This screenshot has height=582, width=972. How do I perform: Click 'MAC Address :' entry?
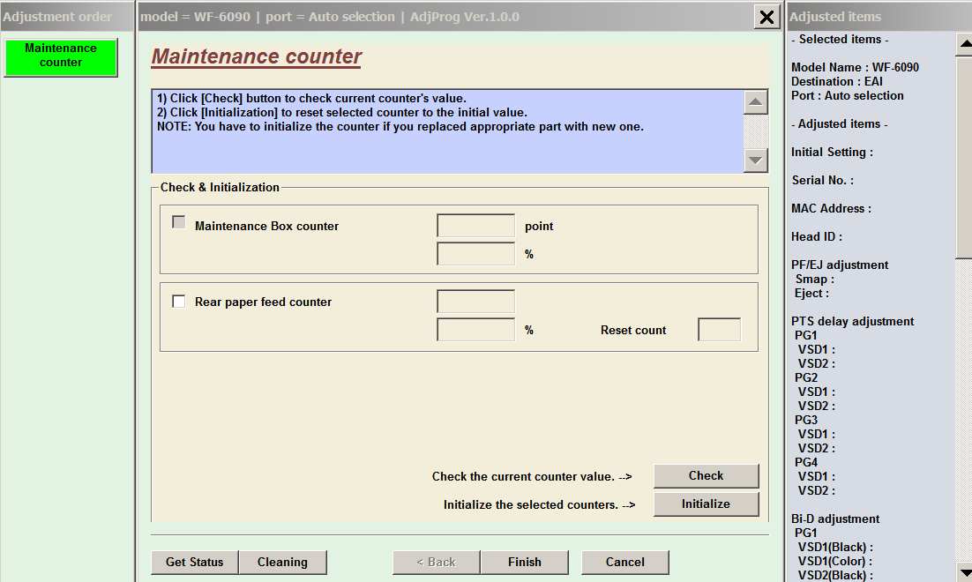[831, 208]
